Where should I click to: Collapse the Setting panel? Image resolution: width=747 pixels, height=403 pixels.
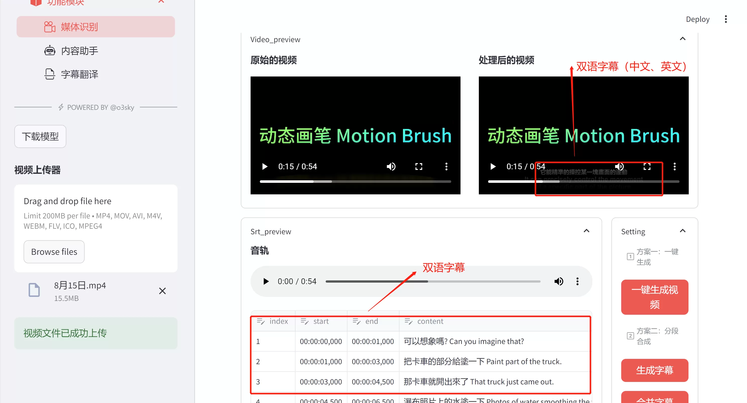[x=683, y=231]
